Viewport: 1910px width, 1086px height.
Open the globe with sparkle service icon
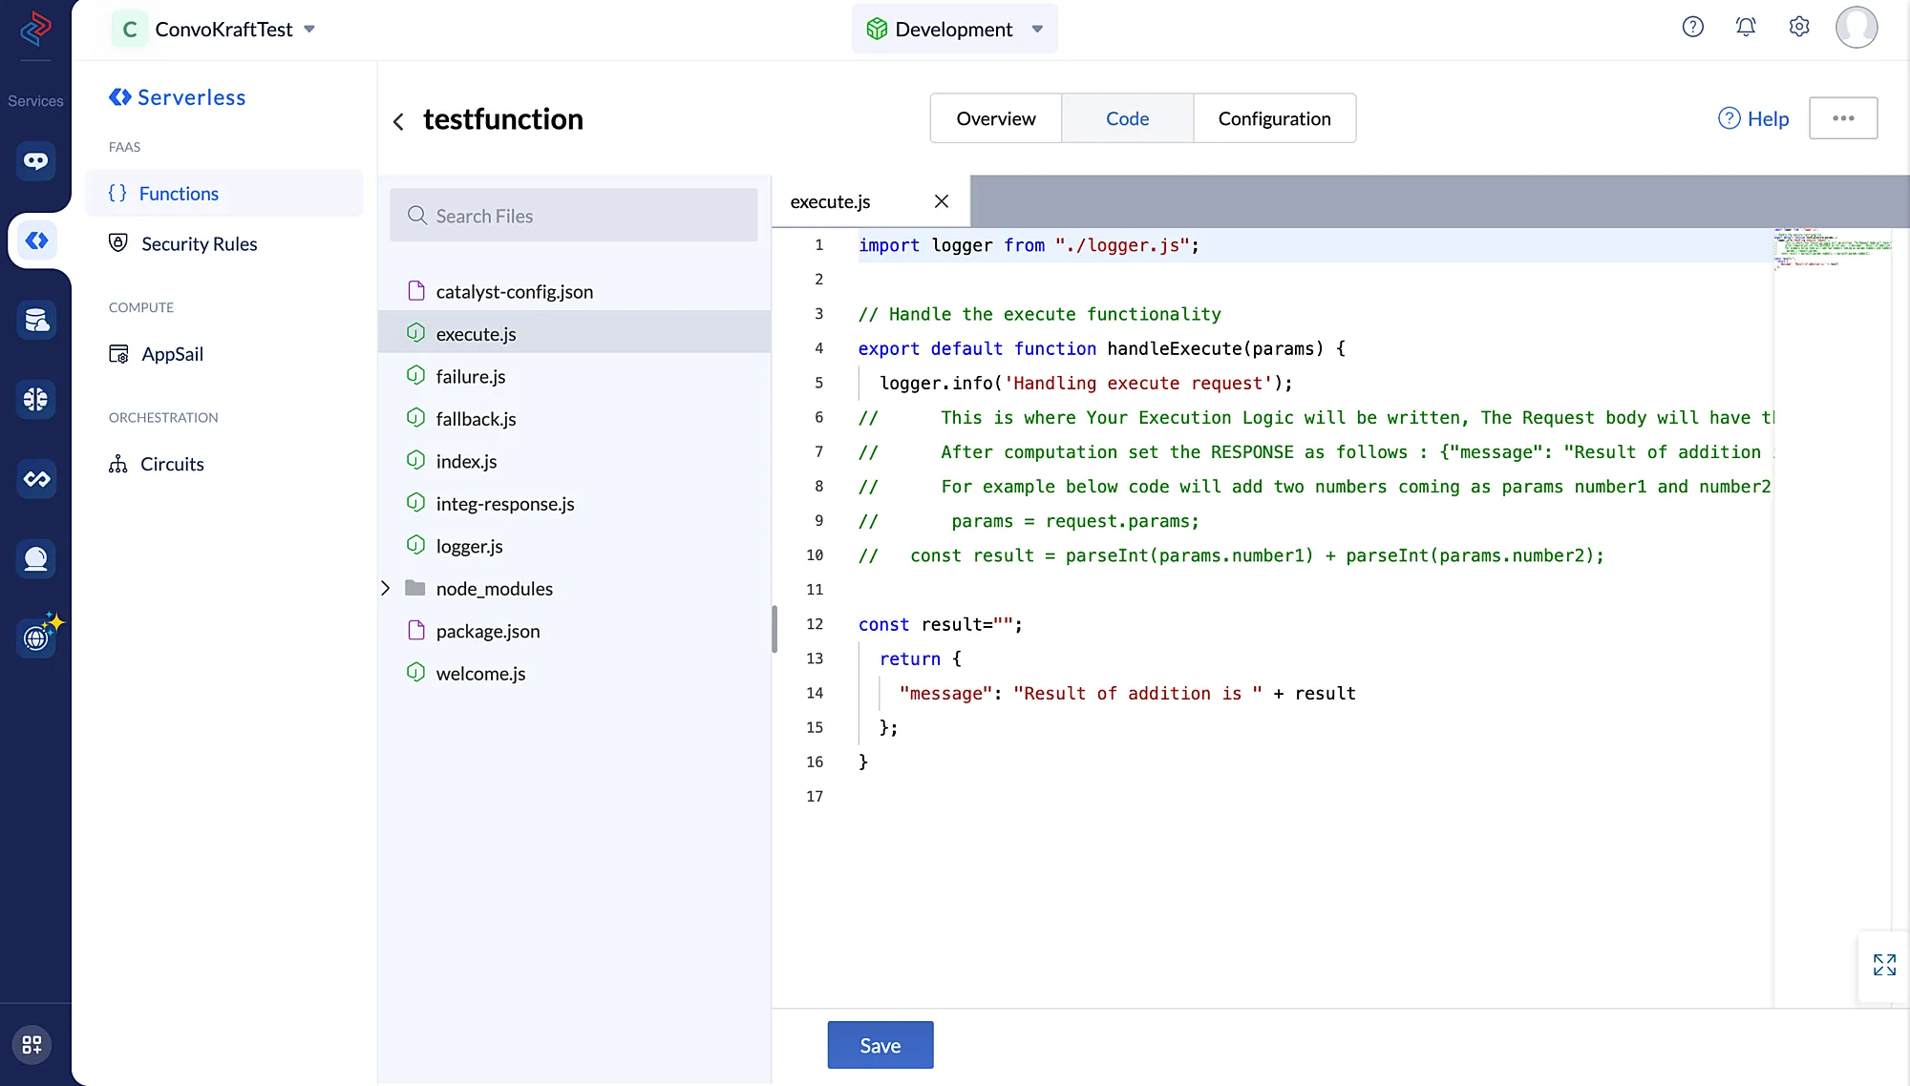pos(38,636)
